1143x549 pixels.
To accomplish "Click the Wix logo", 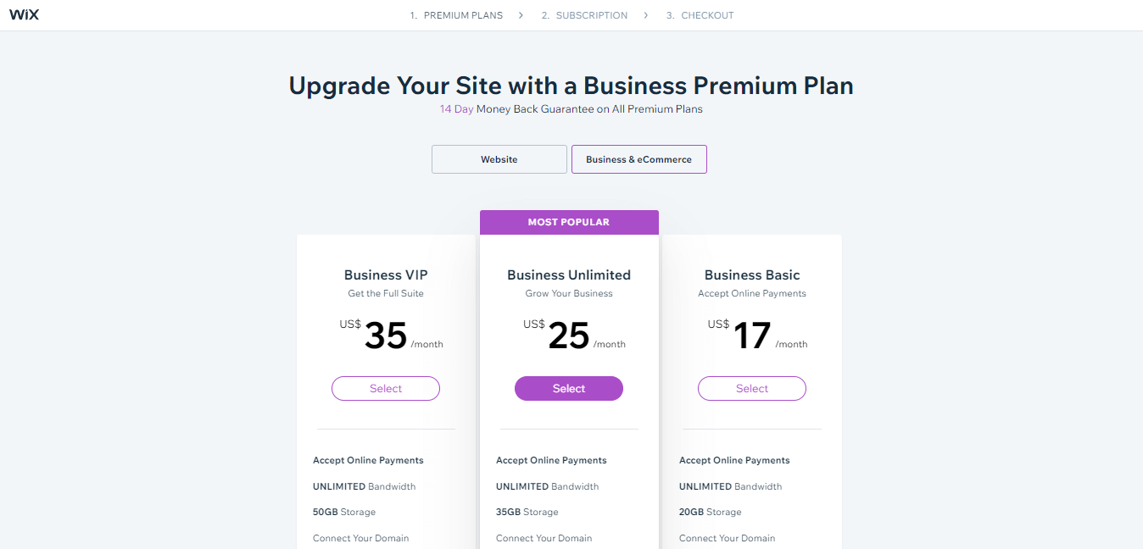I will 24,15.
